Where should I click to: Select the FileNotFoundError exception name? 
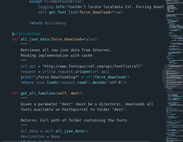click(x=64, y=2)
